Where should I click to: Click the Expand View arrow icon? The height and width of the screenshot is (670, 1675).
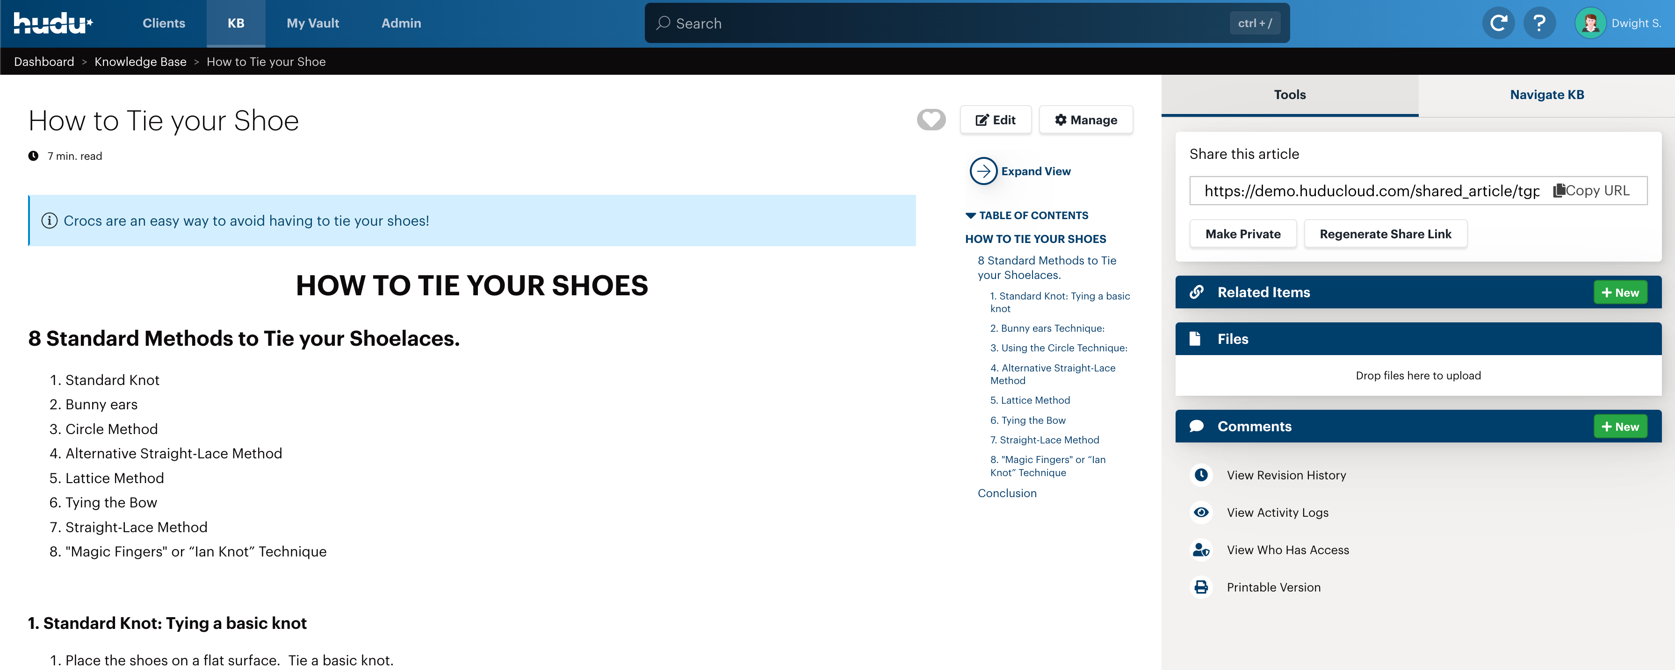(x=983, y=171)
